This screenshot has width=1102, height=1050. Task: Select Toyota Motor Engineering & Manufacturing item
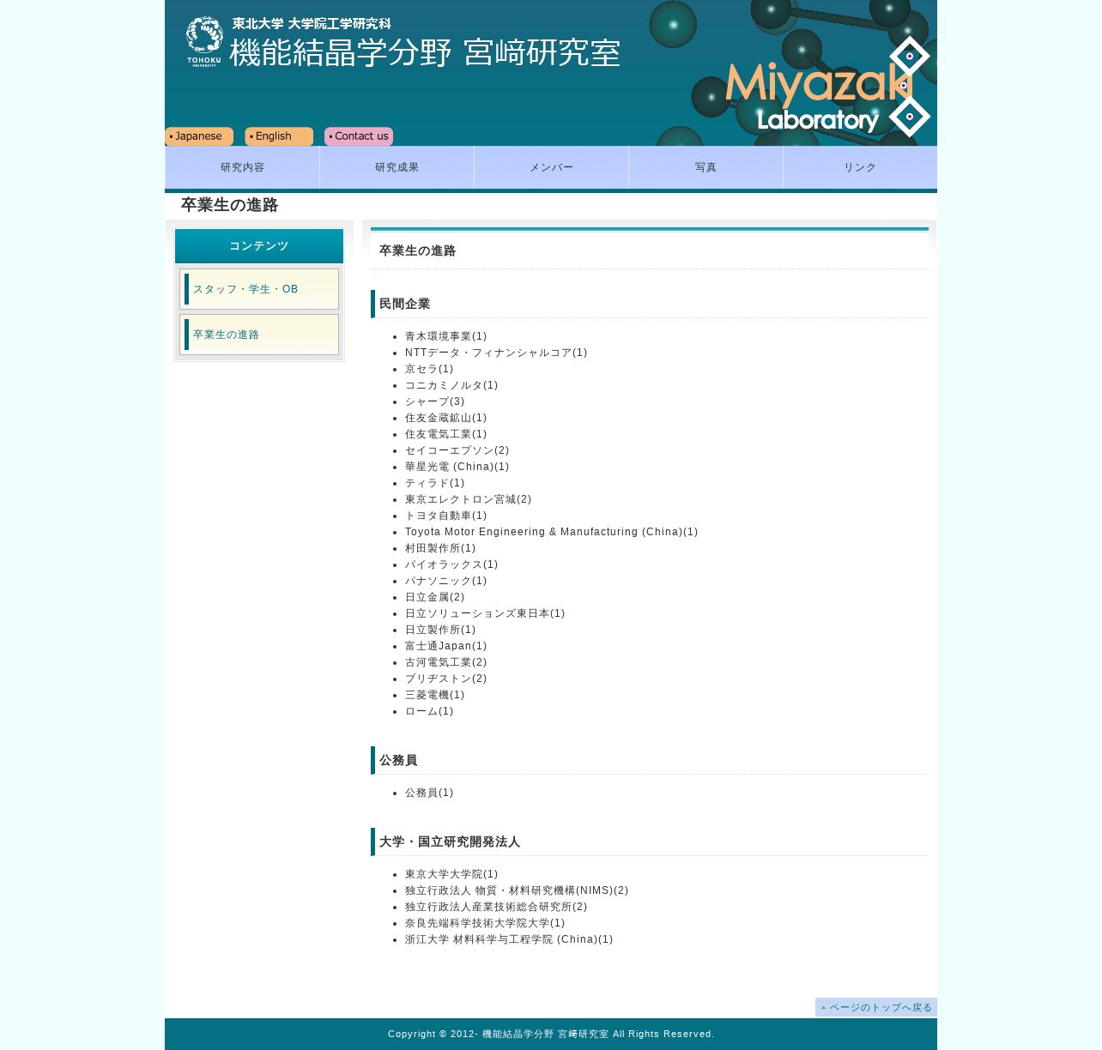(552, 532)
